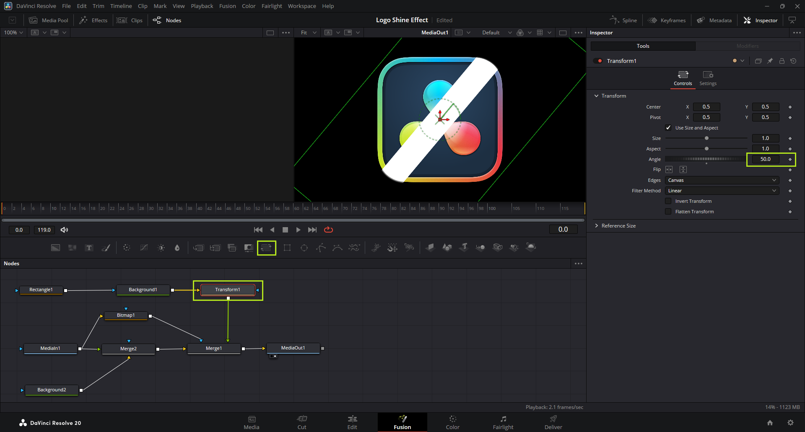805x432 pixels.
Task: Switch to the Color page tab
Action: pos(452,422)
